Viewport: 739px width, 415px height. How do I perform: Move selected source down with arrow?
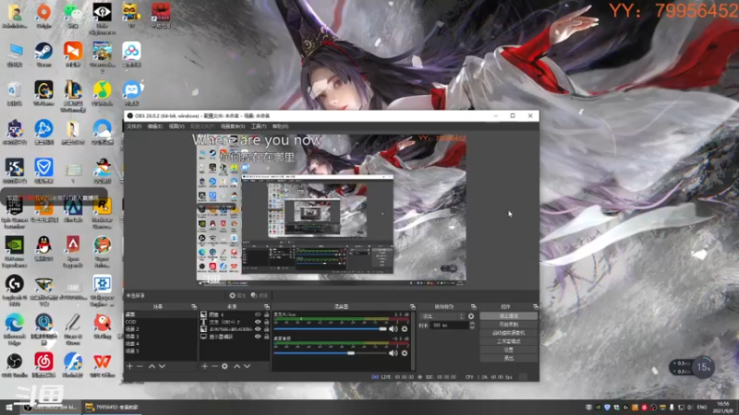[x=247, y=366]
